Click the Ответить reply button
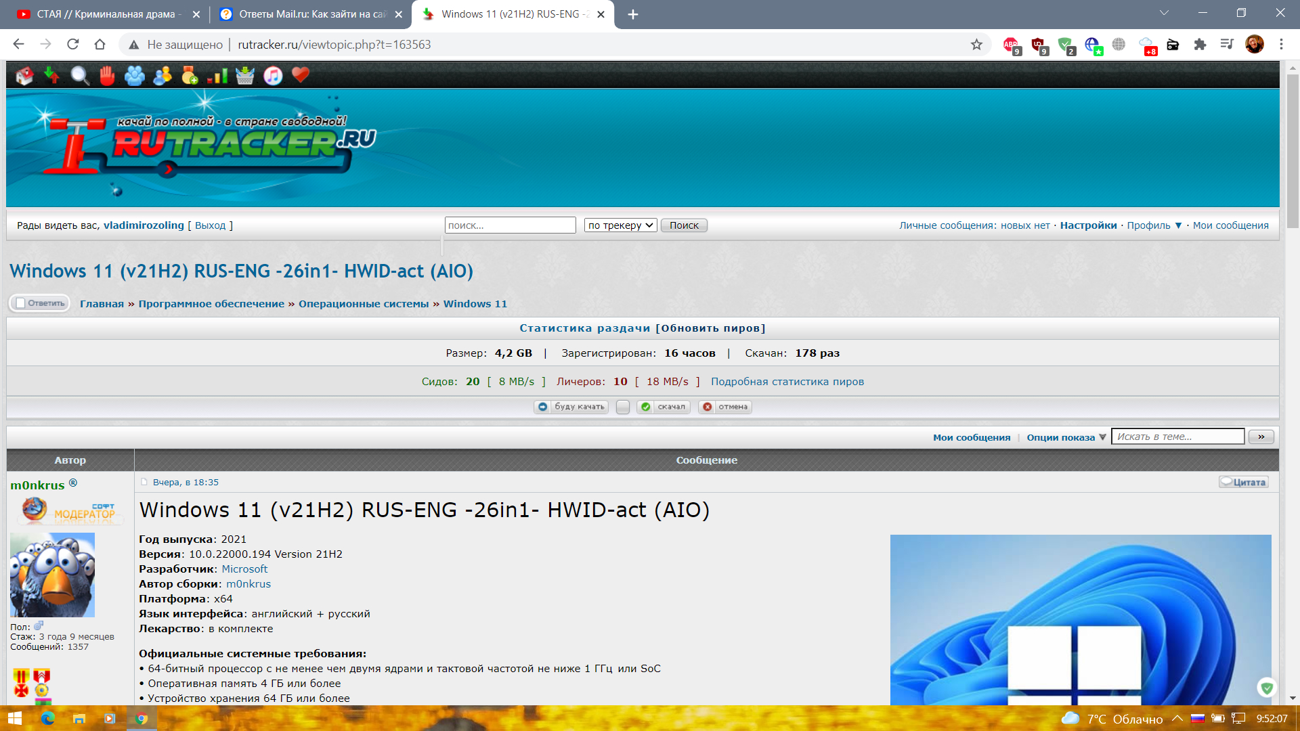Image resolution: width=1300 pixels, height=731 pixels. coord(40,303)
